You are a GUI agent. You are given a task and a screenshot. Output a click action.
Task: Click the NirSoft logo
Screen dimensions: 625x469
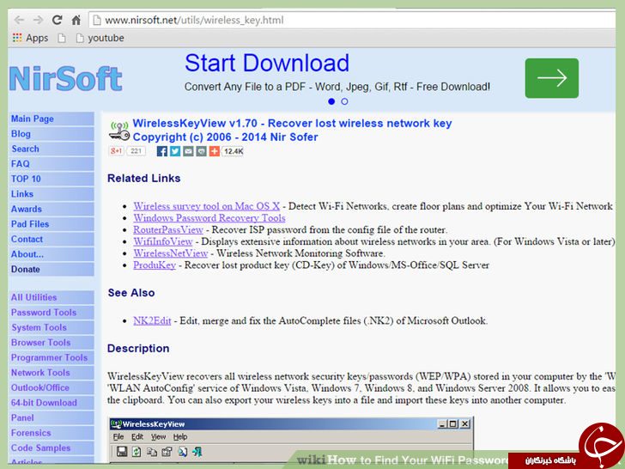[65, 78]
